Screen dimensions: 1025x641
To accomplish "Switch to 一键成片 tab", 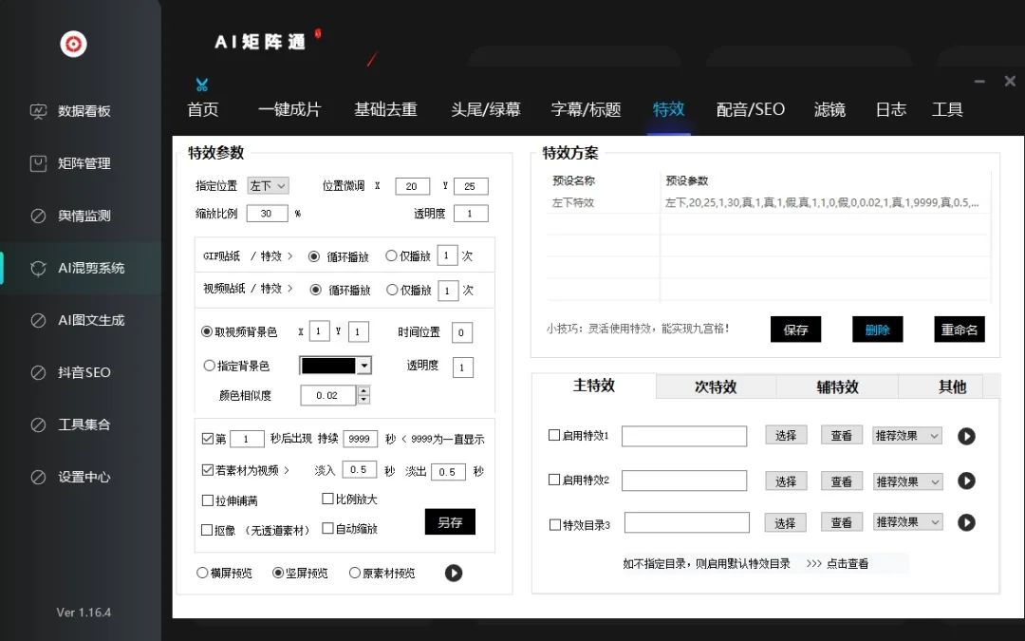I will pyautogui.click(x=289, y=110).
